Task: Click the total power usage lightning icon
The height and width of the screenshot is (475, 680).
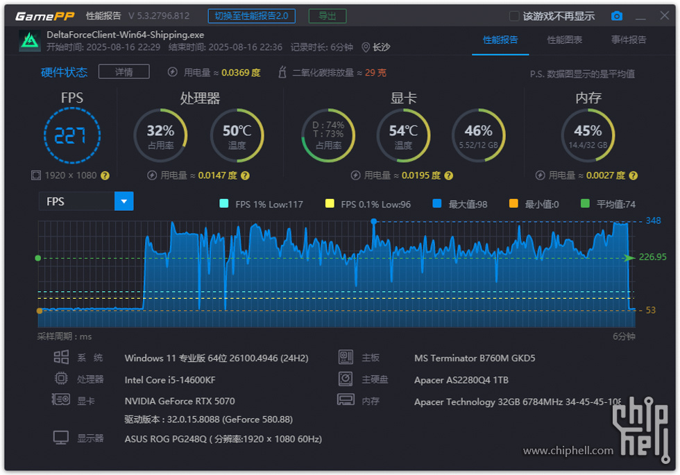Action: (172, 72)
